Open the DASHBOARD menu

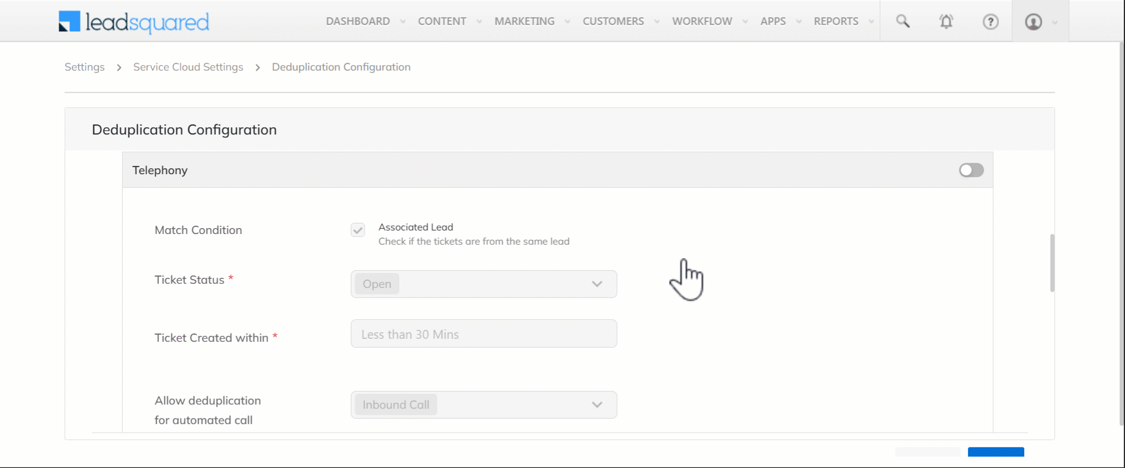tap(358, 21)
